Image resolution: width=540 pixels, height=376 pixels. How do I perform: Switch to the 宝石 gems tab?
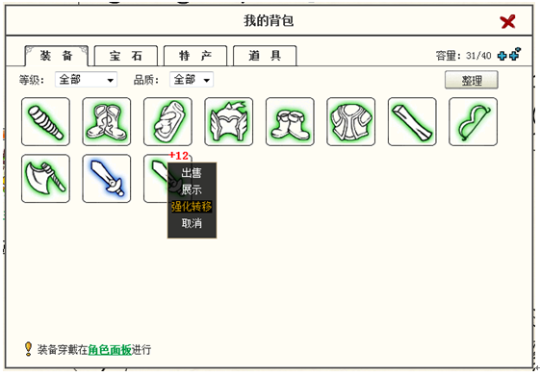(126, 56)
